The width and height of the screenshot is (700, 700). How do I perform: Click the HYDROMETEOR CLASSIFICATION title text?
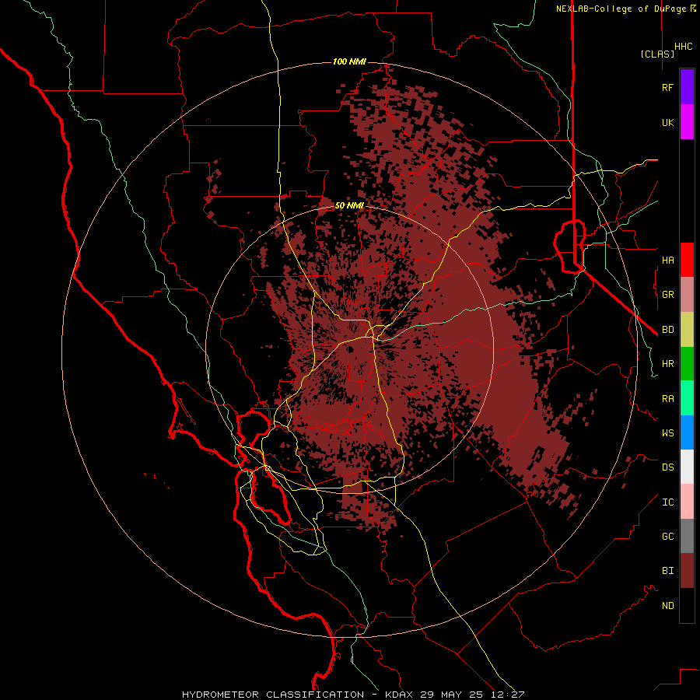pos(273,695)
